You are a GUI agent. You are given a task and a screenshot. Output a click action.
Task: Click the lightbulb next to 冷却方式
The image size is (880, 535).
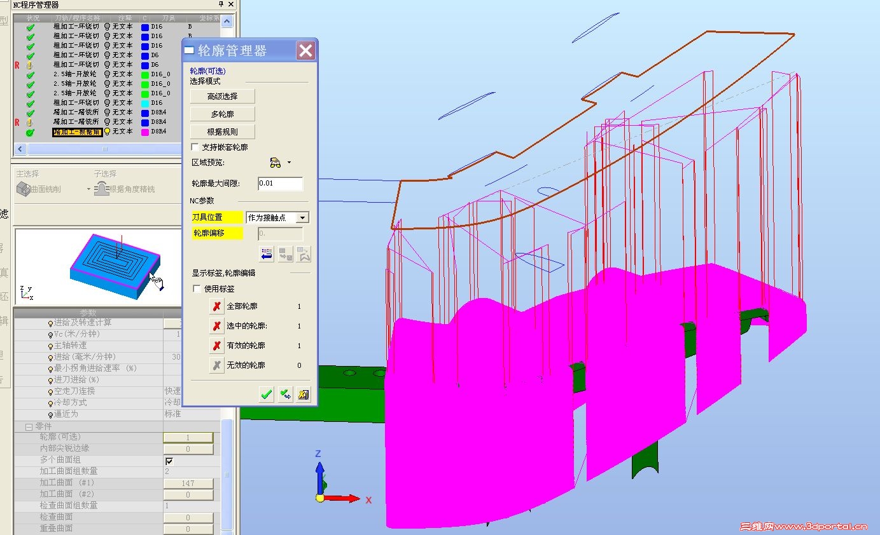[x=51, y=403]
